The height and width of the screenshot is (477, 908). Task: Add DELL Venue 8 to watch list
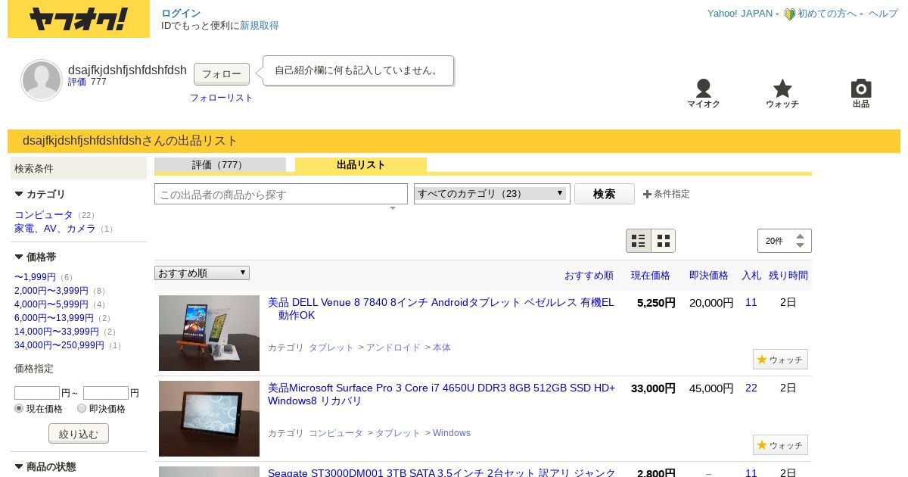click(x=780, y=360)
